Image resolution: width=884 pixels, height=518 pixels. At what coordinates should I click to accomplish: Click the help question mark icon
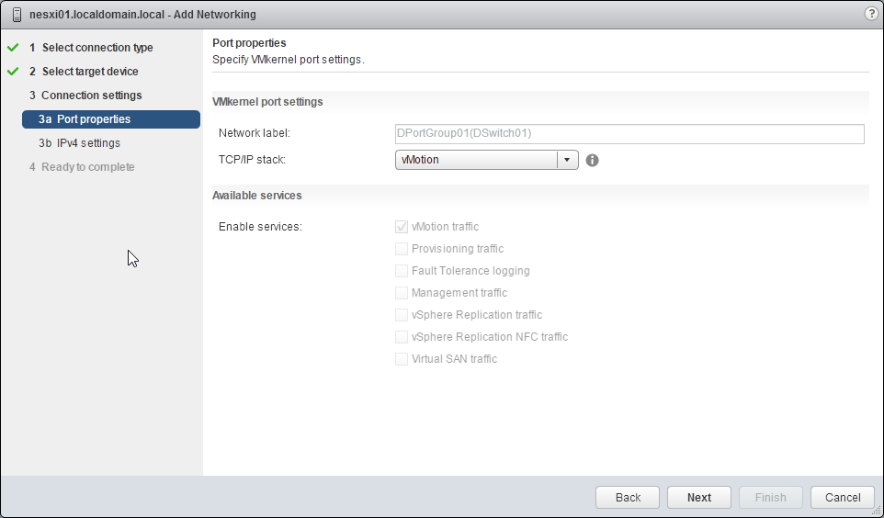click(x=871, y=14)
